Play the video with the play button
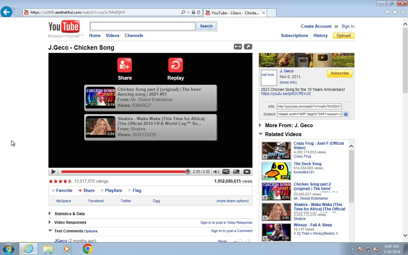Image resolution: width=408 pixels, height=255 pixels. click(x=53, y=171)
